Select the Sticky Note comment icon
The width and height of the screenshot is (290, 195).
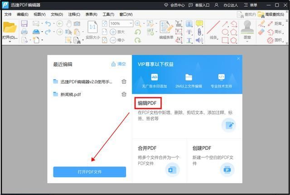point(199,24)
